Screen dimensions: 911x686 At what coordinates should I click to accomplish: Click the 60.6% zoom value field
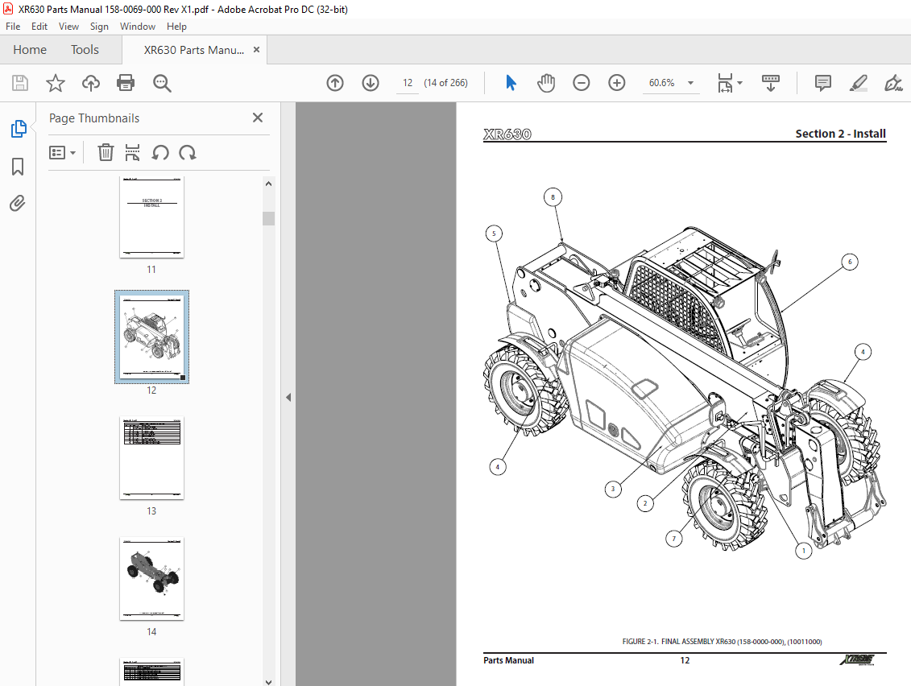coord(662,83)
